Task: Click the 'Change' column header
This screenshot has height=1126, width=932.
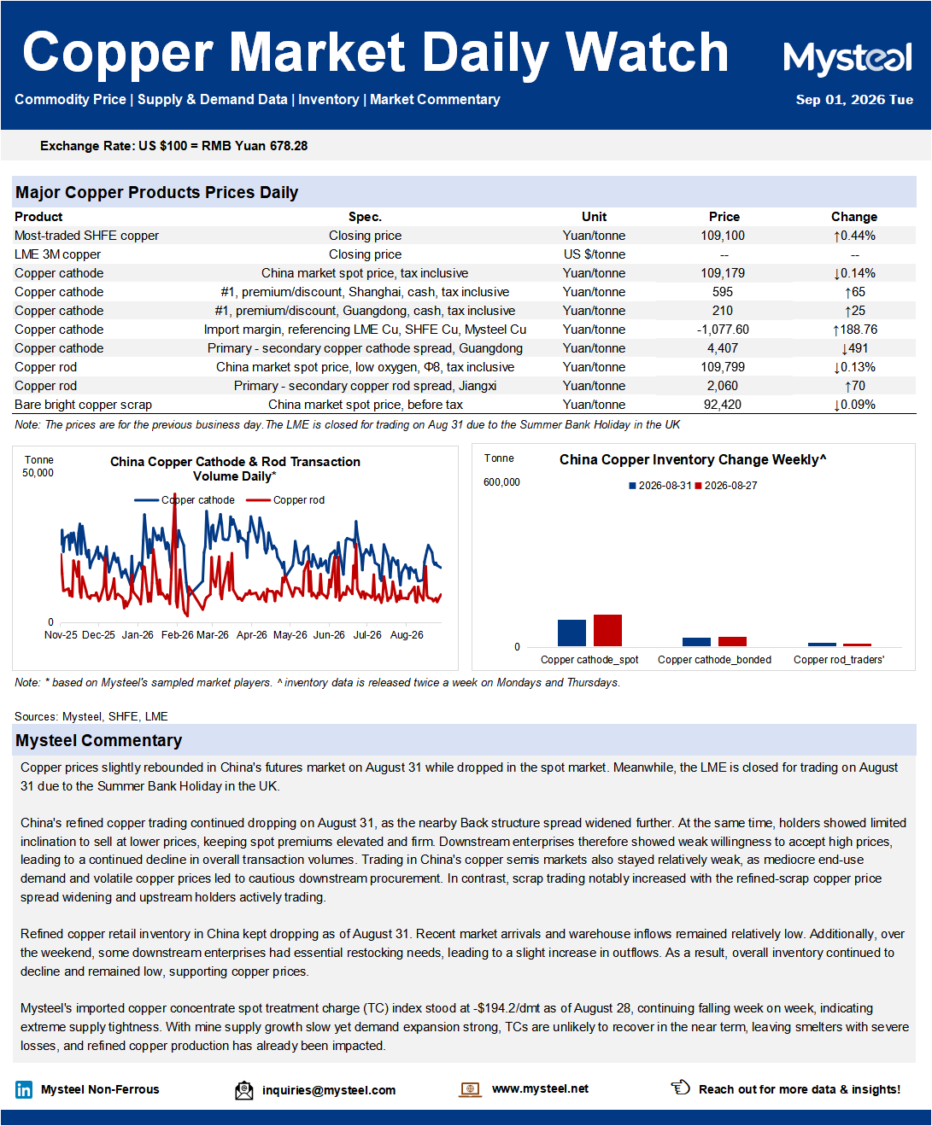Action: coord(854,217)
